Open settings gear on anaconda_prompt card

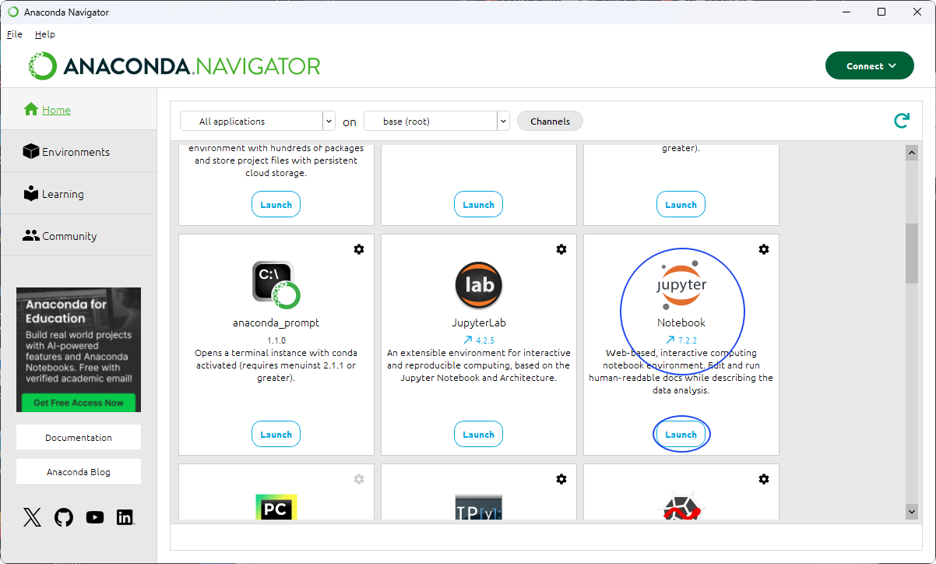coord(359,249)
